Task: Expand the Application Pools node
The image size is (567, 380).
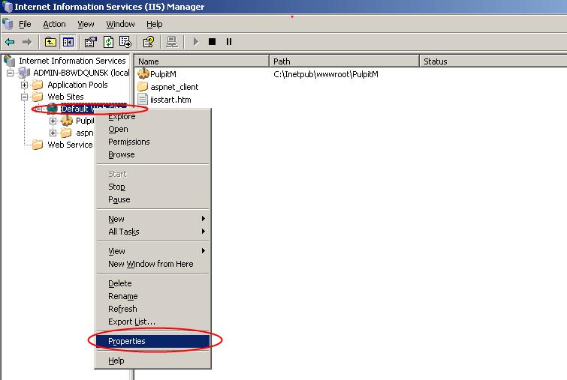Action: pyautogui.click(x=24, y=85)
